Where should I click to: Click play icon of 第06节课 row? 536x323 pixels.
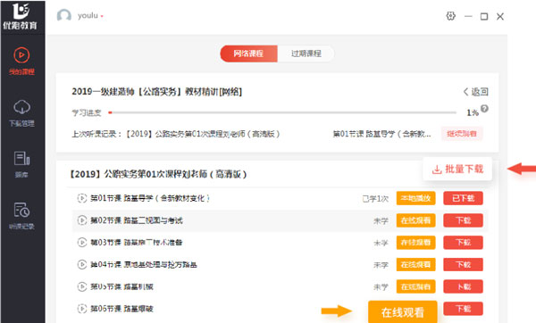tap(82, 309)
